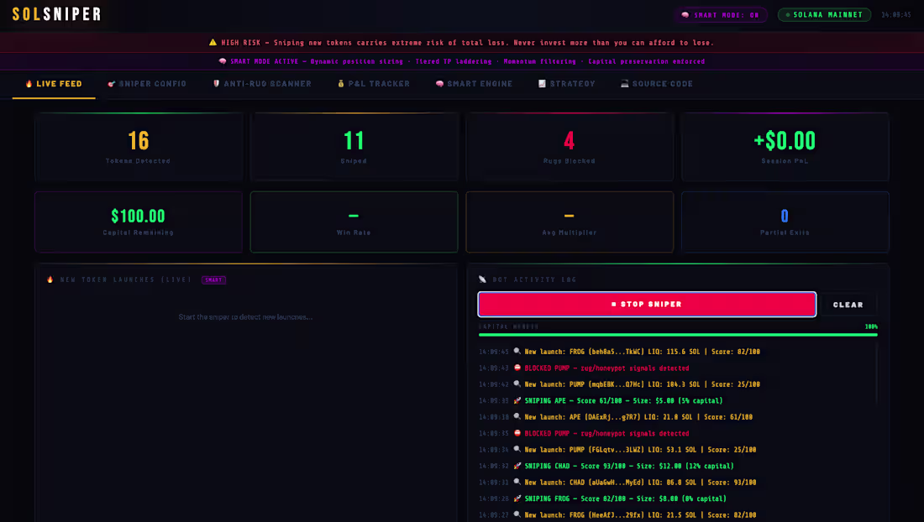924x522 pixels.
Task: Click the rocket icon on SNIPING FROG entry
Action: click(517, 499)
